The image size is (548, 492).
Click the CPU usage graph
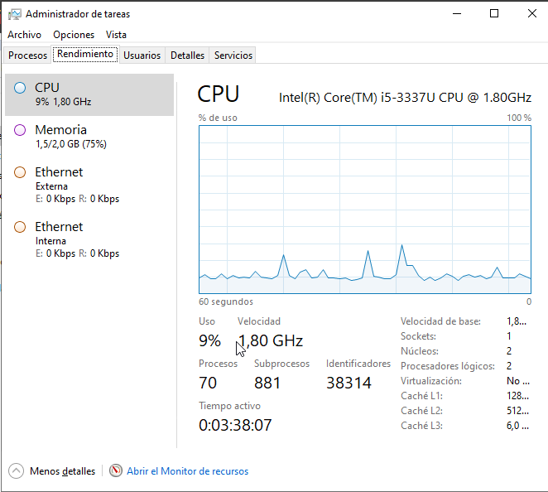pyautogui.click(x=365, y=209)
